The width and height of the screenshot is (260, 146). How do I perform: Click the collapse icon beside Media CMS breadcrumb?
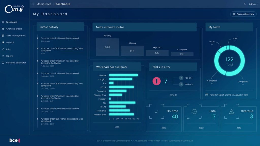(x=32, y=4)
